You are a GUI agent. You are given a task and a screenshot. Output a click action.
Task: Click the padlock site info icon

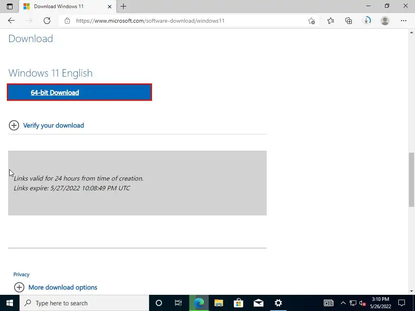pos(67,21)
